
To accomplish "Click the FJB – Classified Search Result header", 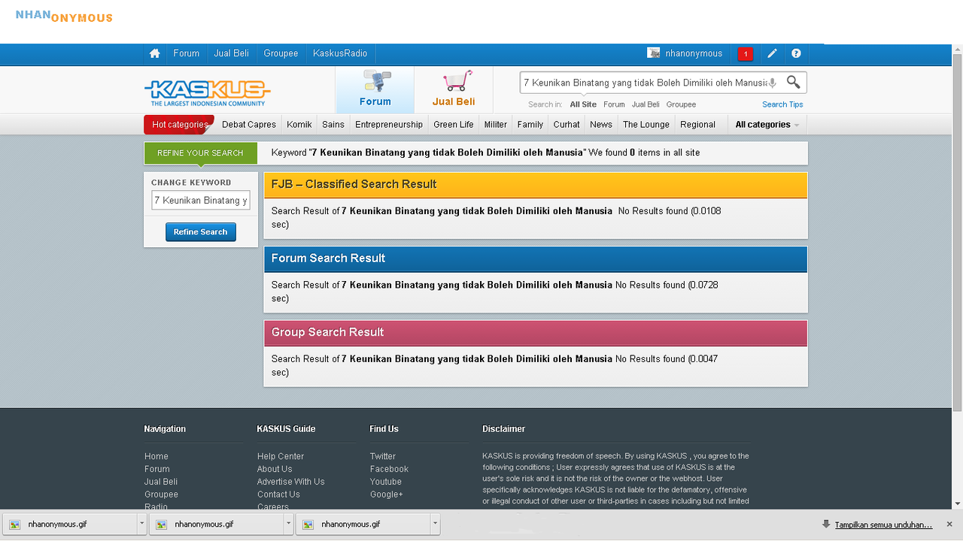I will pos(536,185).
